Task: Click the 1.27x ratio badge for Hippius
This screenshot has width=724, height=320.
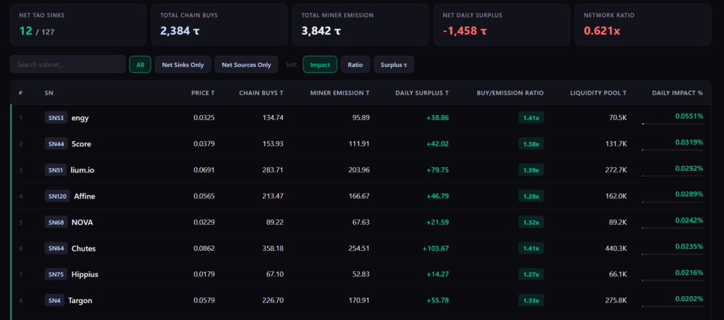Action: (531, 274)
